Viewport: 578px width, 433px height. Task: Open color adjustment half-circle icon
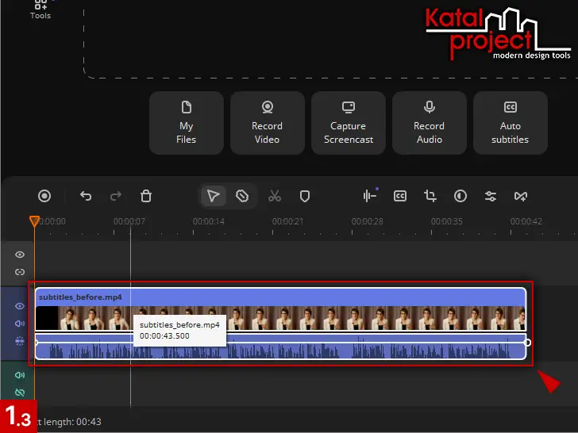click(460, 196)
